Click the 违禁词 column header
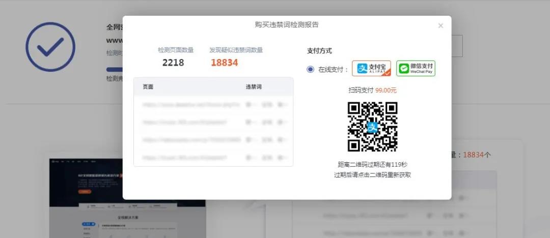This screenshot has height=238, width=550. pyautogui.click(x=254, y=87)
